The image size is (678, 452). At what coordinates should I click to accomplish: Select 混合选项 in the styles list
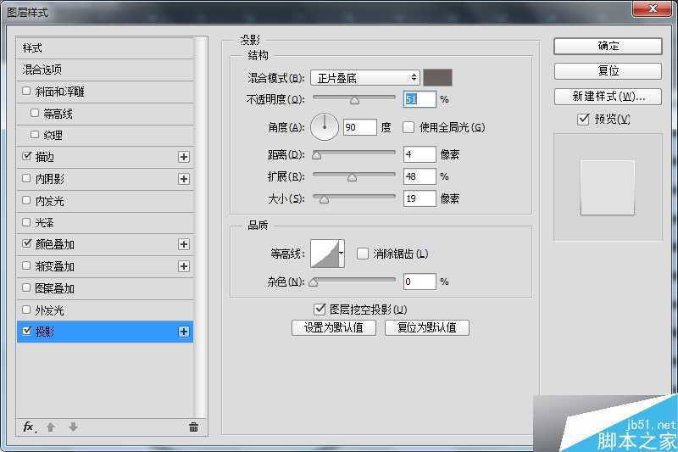tap(42, 70)
